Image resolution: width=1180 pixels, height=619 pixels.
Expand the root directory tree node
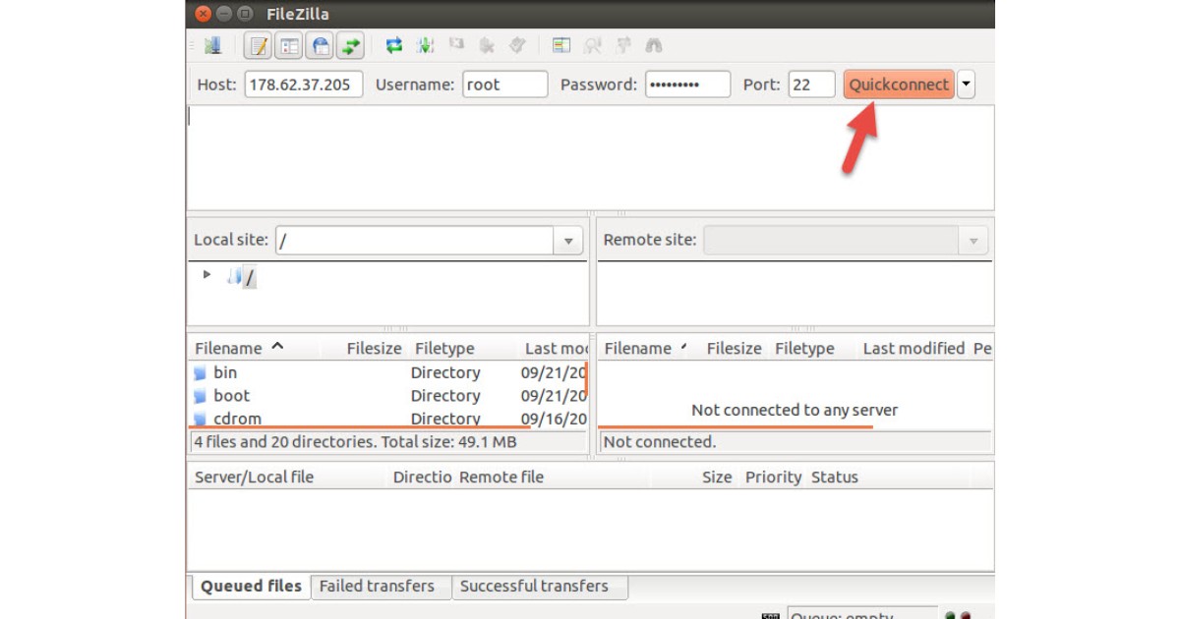coord(206,275)
